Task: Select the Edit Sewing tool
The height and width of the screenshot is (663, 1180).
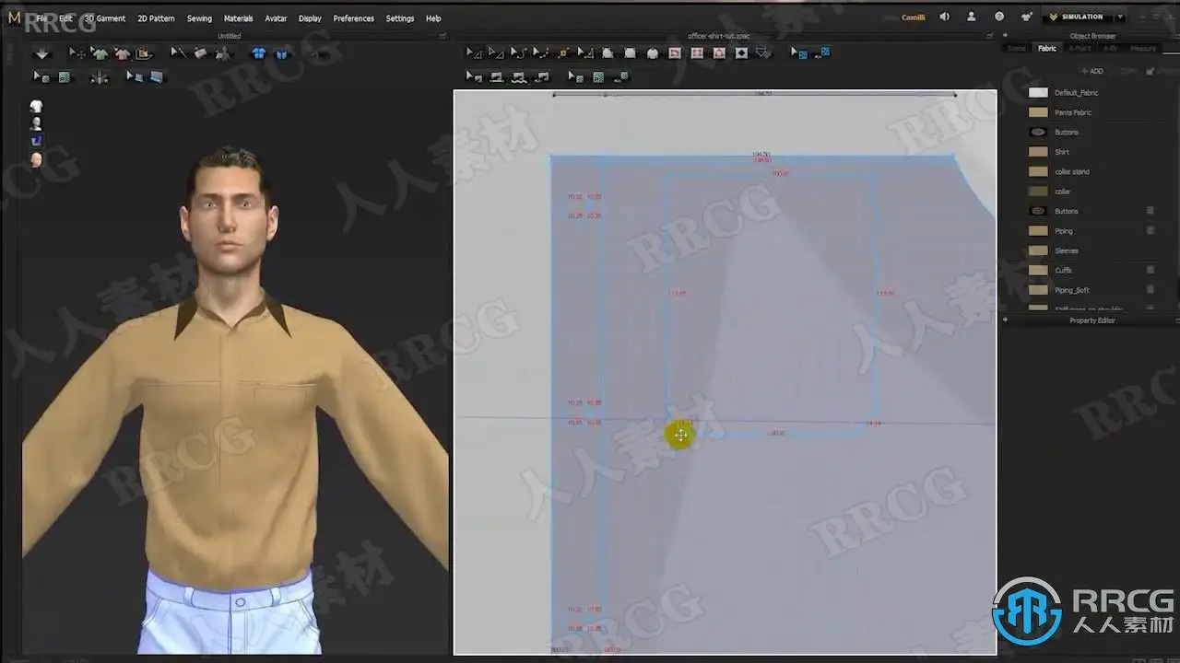Action: pyautogui.click(x=474, y=77)
